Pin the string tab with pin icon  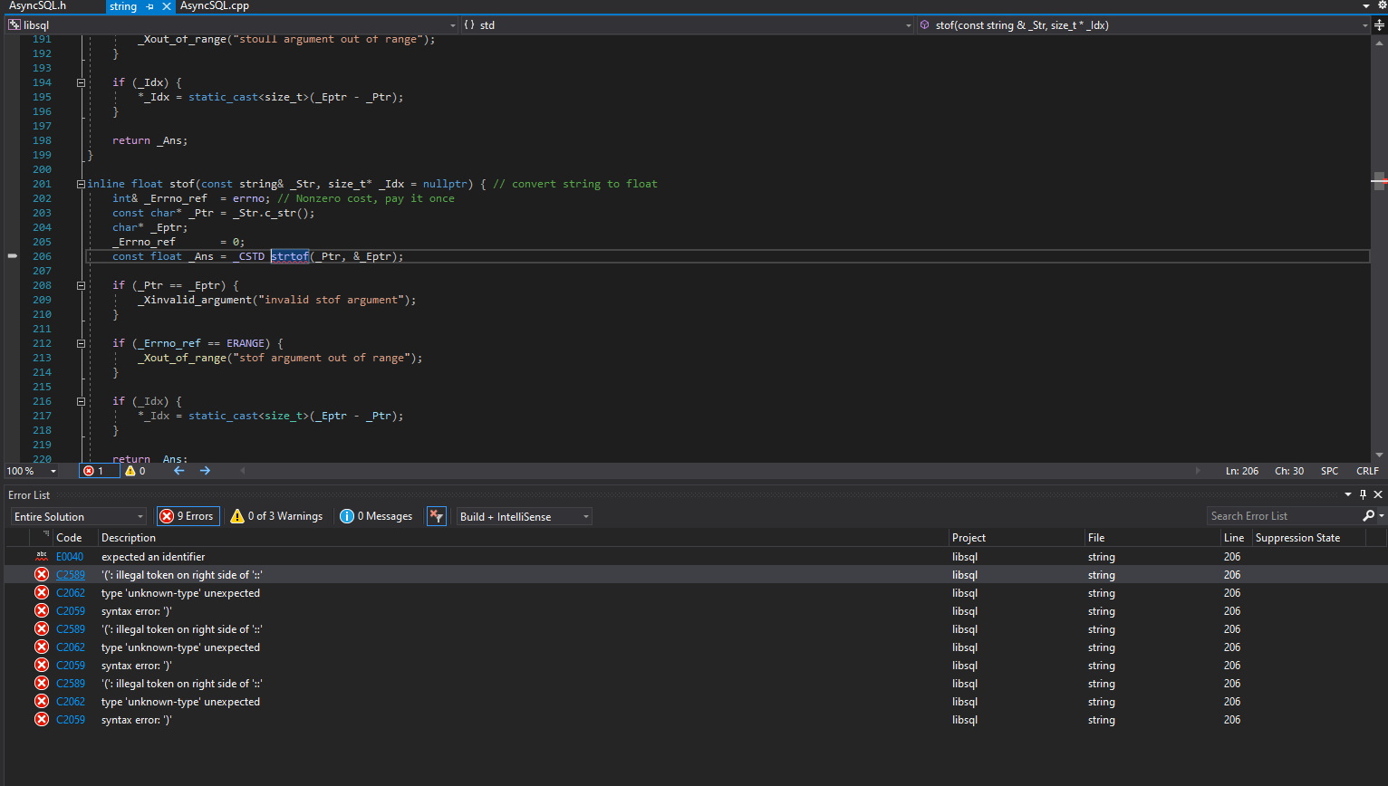[149, 6]
